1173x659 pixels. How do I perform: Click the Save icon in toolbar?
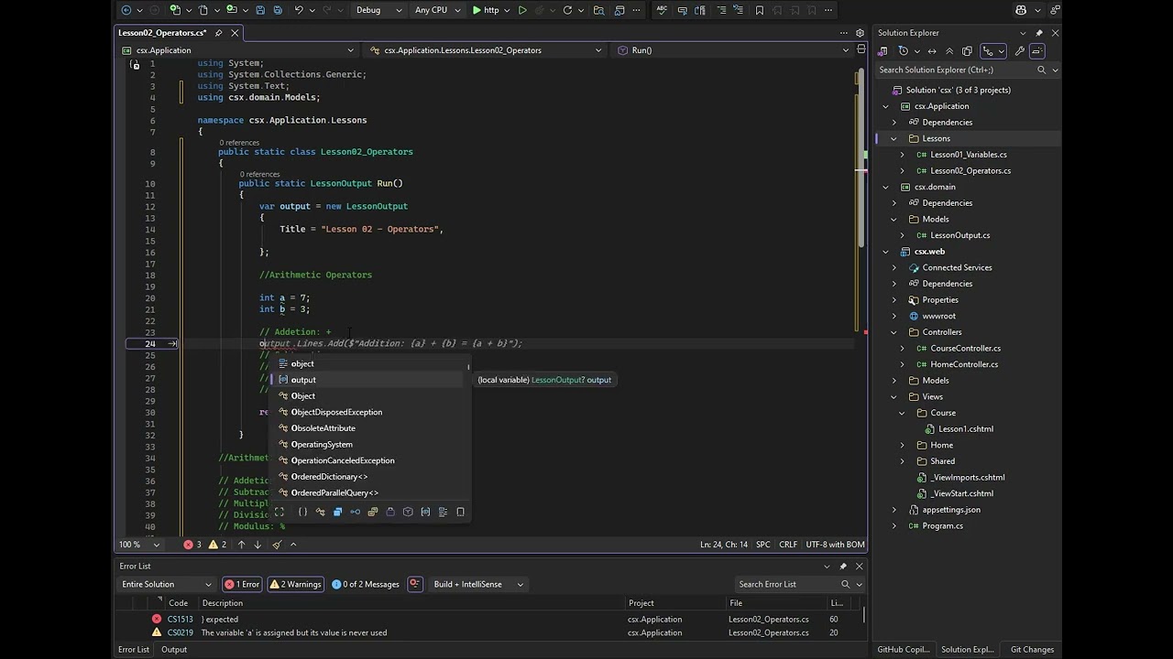pyautogui.click(x=260, y=10)
